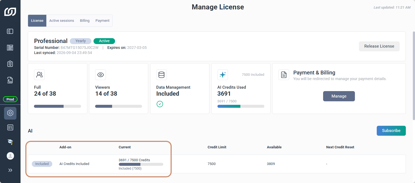Screen dimensions: 415x183
Task: Click the "3691 / 7500 Credits" text
Action: click(x=134, y=160)
